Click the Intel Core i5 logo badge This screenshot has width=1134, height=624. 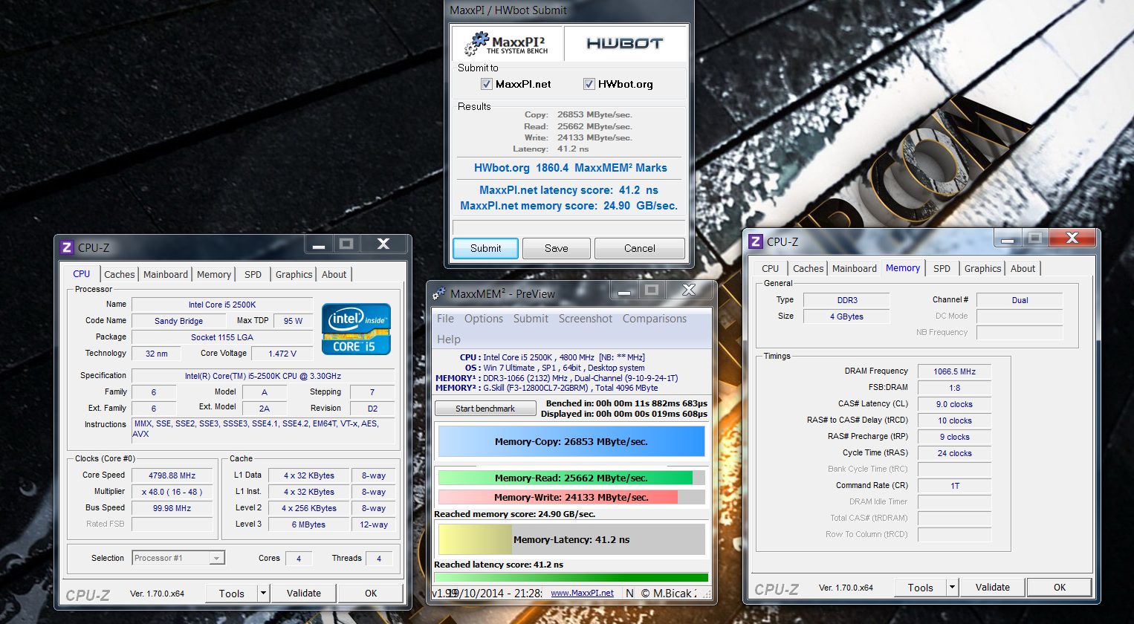tap(356, 329)
